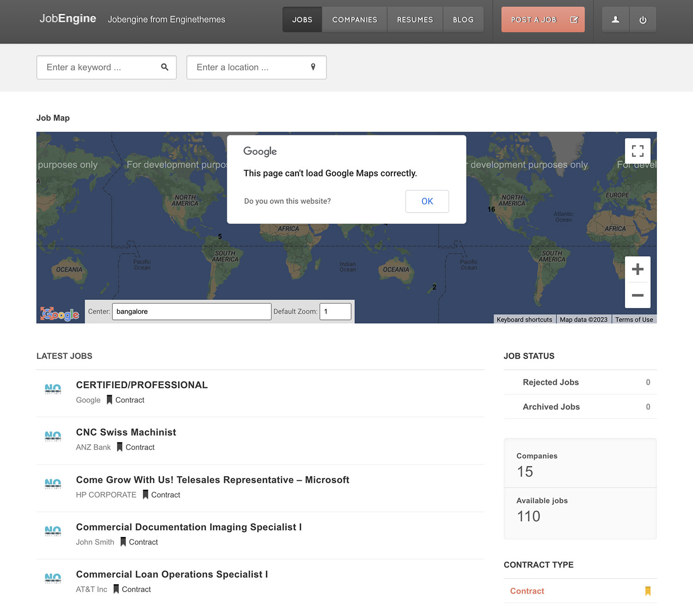Click the map Center input field
The image size is (693, 605).
click(x=192, y=312)
